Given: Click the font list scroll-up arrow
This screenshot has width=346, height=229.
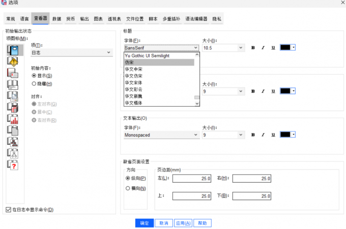Looking at the screenshot, I should tap(197, 55).
